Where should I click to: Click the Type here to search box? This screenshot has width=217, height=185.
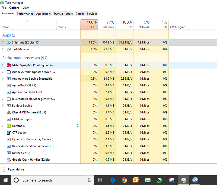point(53,180)
